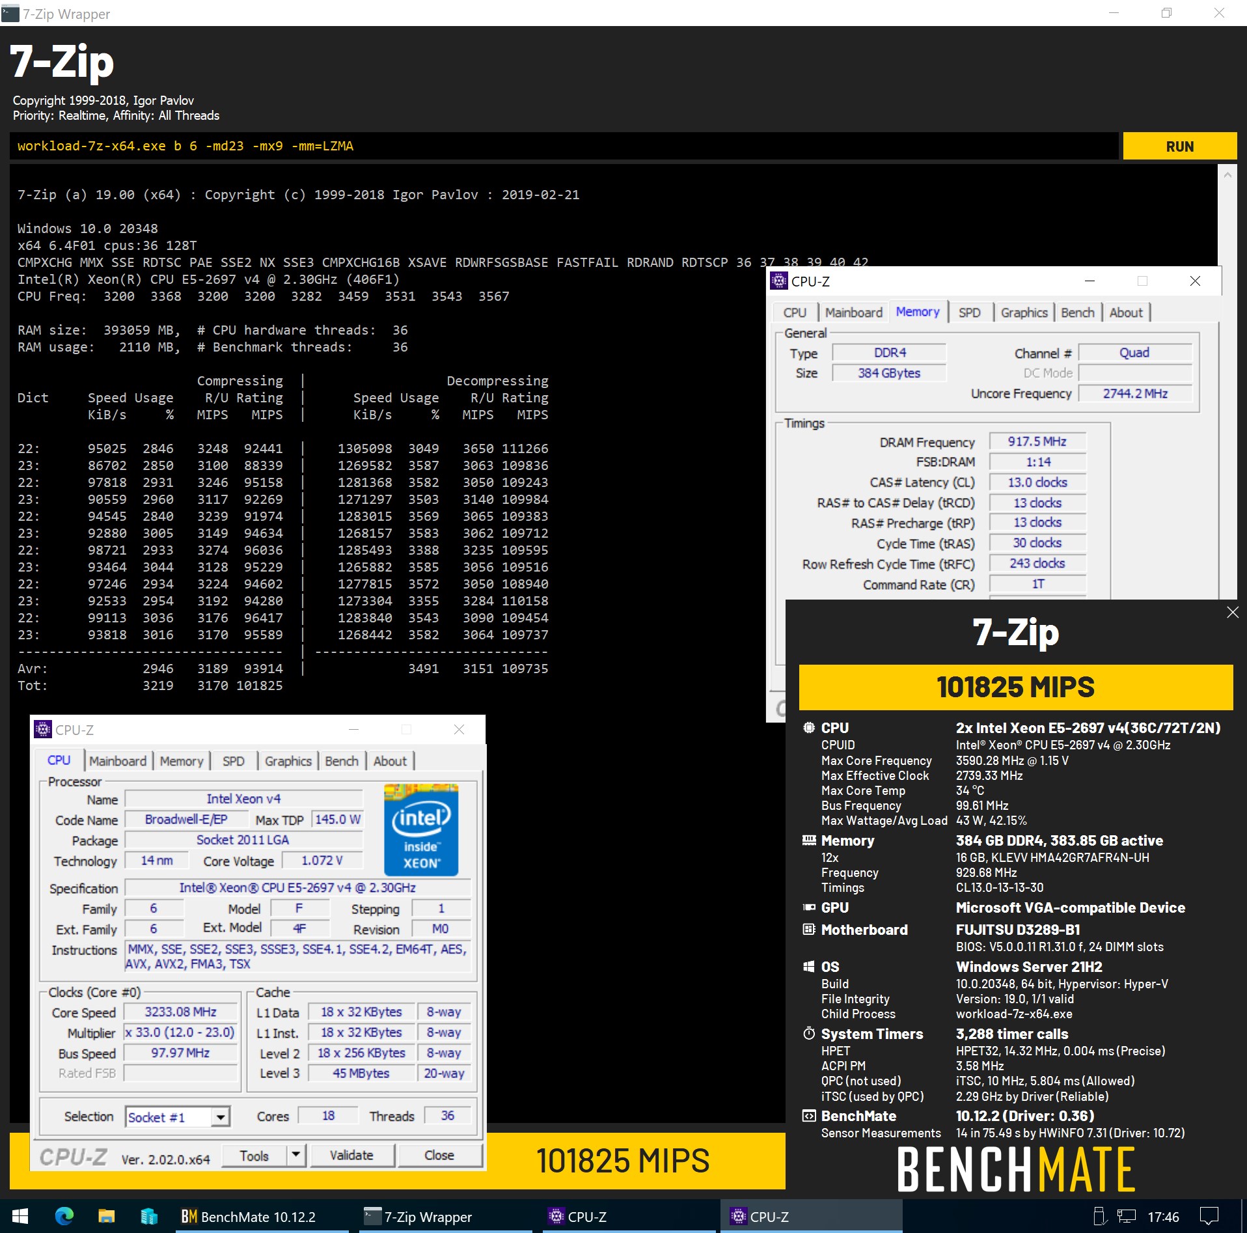Click the network tray icon
The image size is (1247, 1233).
click(x=1126, y=1216)
